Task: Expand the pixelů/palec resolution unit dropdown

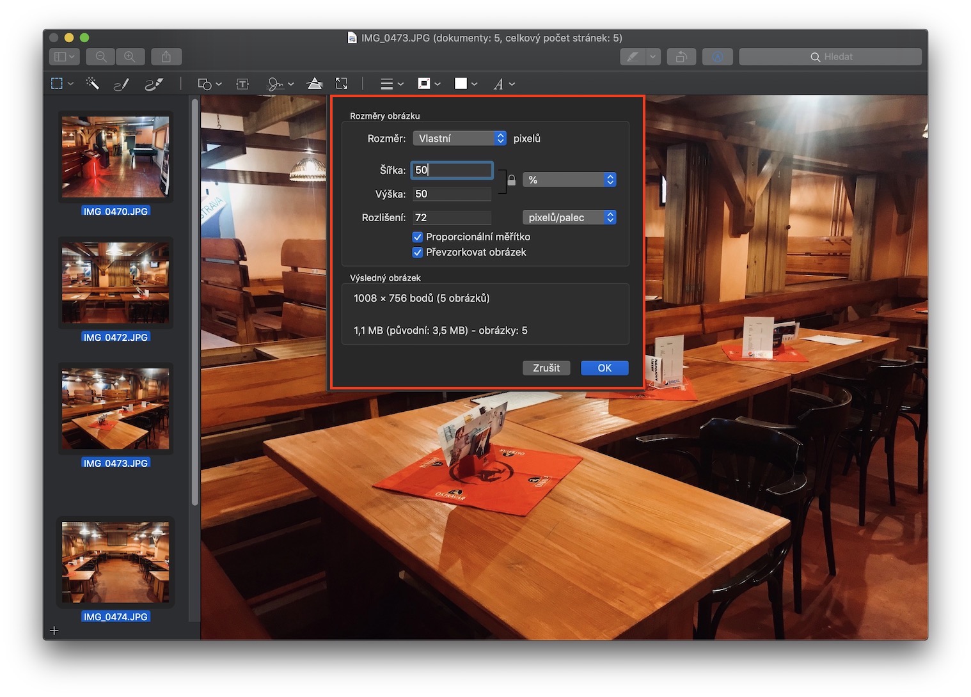Action: point(569,217)
